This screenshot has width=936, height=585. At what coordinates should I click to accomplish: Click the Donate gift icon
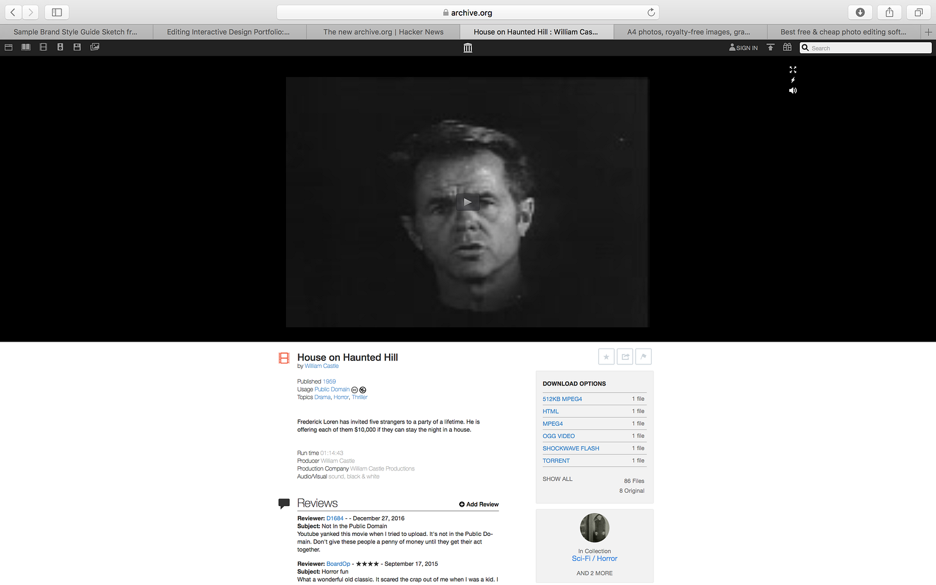[787, 47]
